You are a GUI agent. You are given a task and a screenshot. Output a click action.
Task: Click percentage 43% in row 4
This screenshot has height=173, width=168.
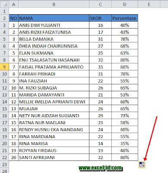(125, 32)
